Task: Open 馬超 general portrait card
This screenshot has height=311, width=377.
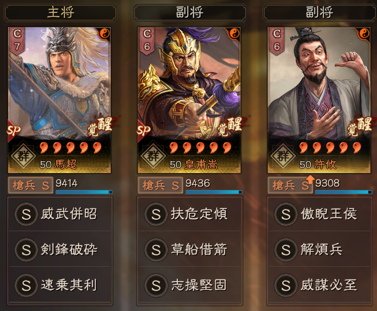Action: point(59,100)
